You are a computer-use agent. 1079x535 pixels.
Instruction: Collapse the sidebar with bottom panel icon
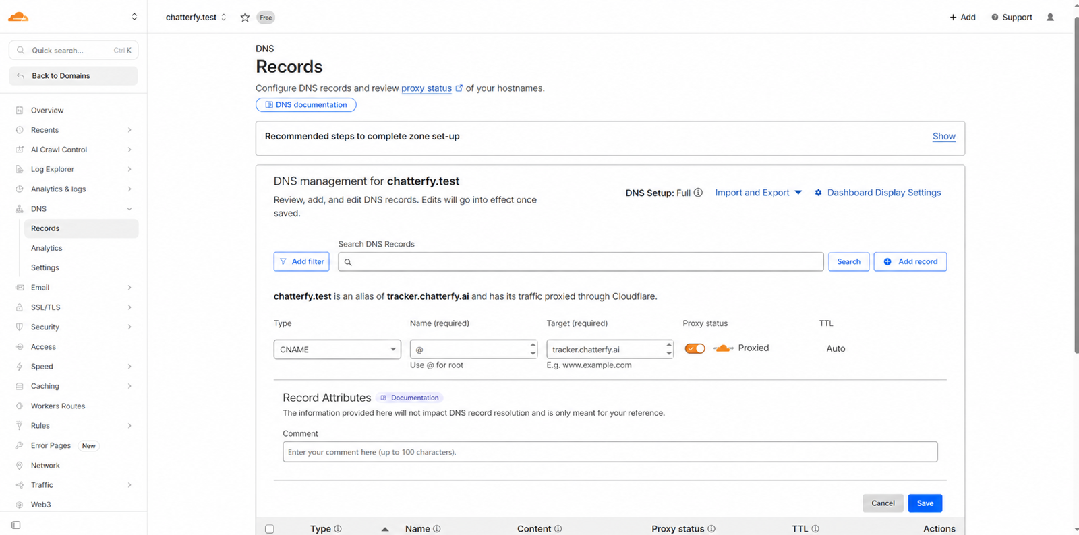16,525
